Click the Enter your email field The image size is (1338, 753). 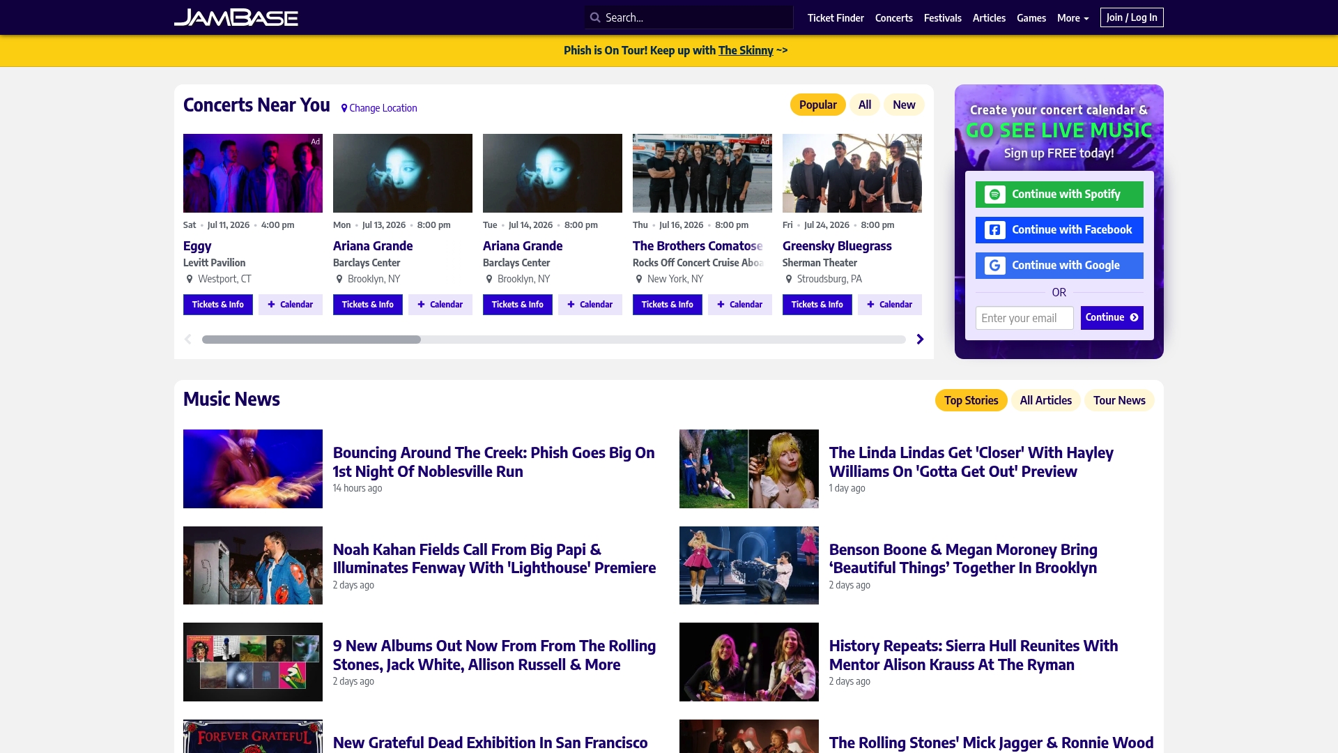pos(1024,318)
